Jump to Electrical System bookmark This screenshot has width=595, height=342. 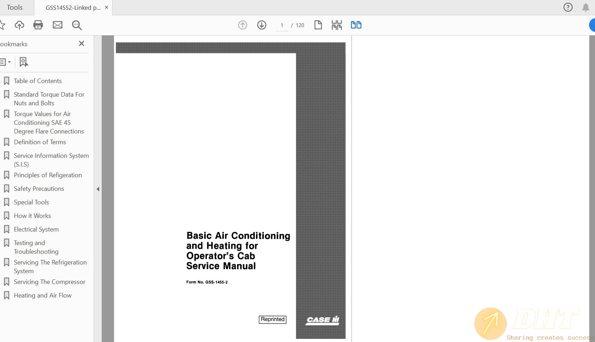pos(36,229)
